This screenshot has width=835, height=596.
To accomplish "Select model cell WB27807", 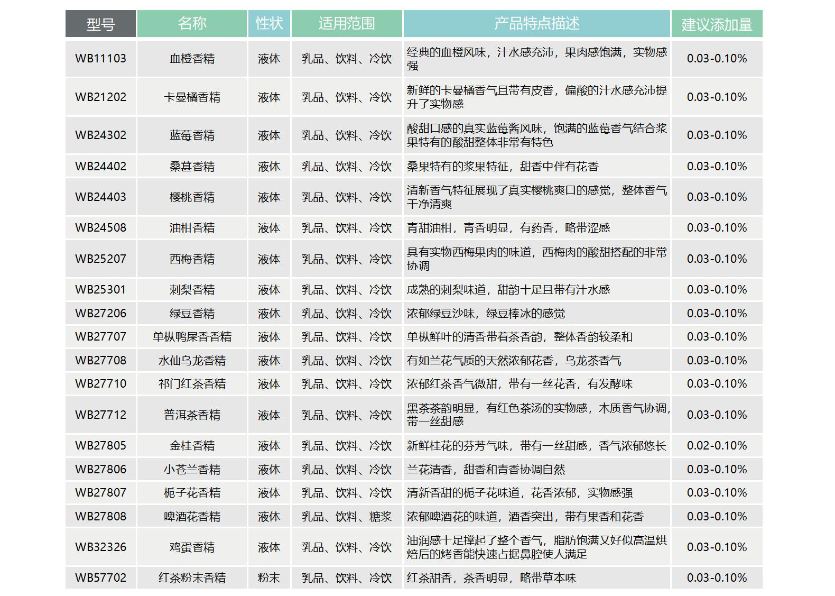I will (x=100, y=493).
